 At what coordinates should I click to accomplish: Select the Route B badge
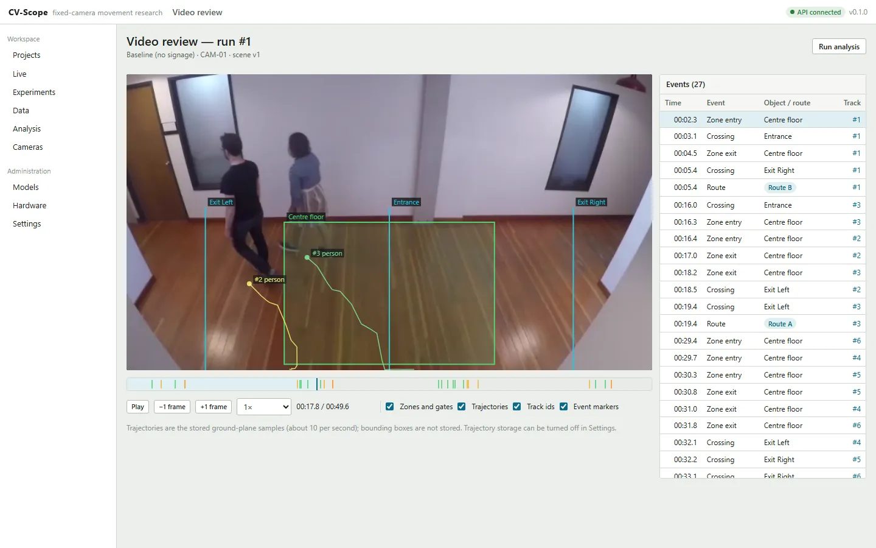tap(780, 188)
